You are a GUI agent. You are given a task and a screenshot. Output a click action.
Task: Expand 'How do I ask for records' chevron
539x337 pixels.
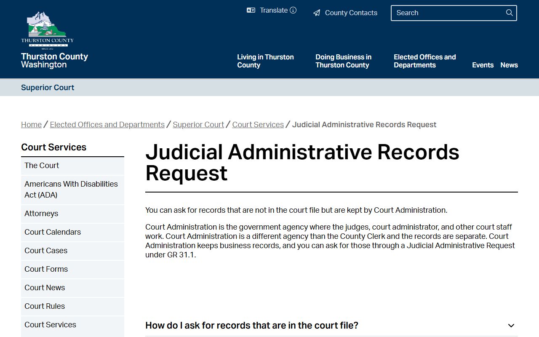click(x=511, y=326)
